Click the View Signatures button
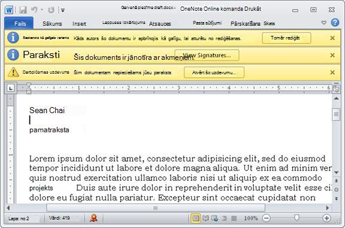The width and height of the screenshot is (345, 228). [207, 55]
